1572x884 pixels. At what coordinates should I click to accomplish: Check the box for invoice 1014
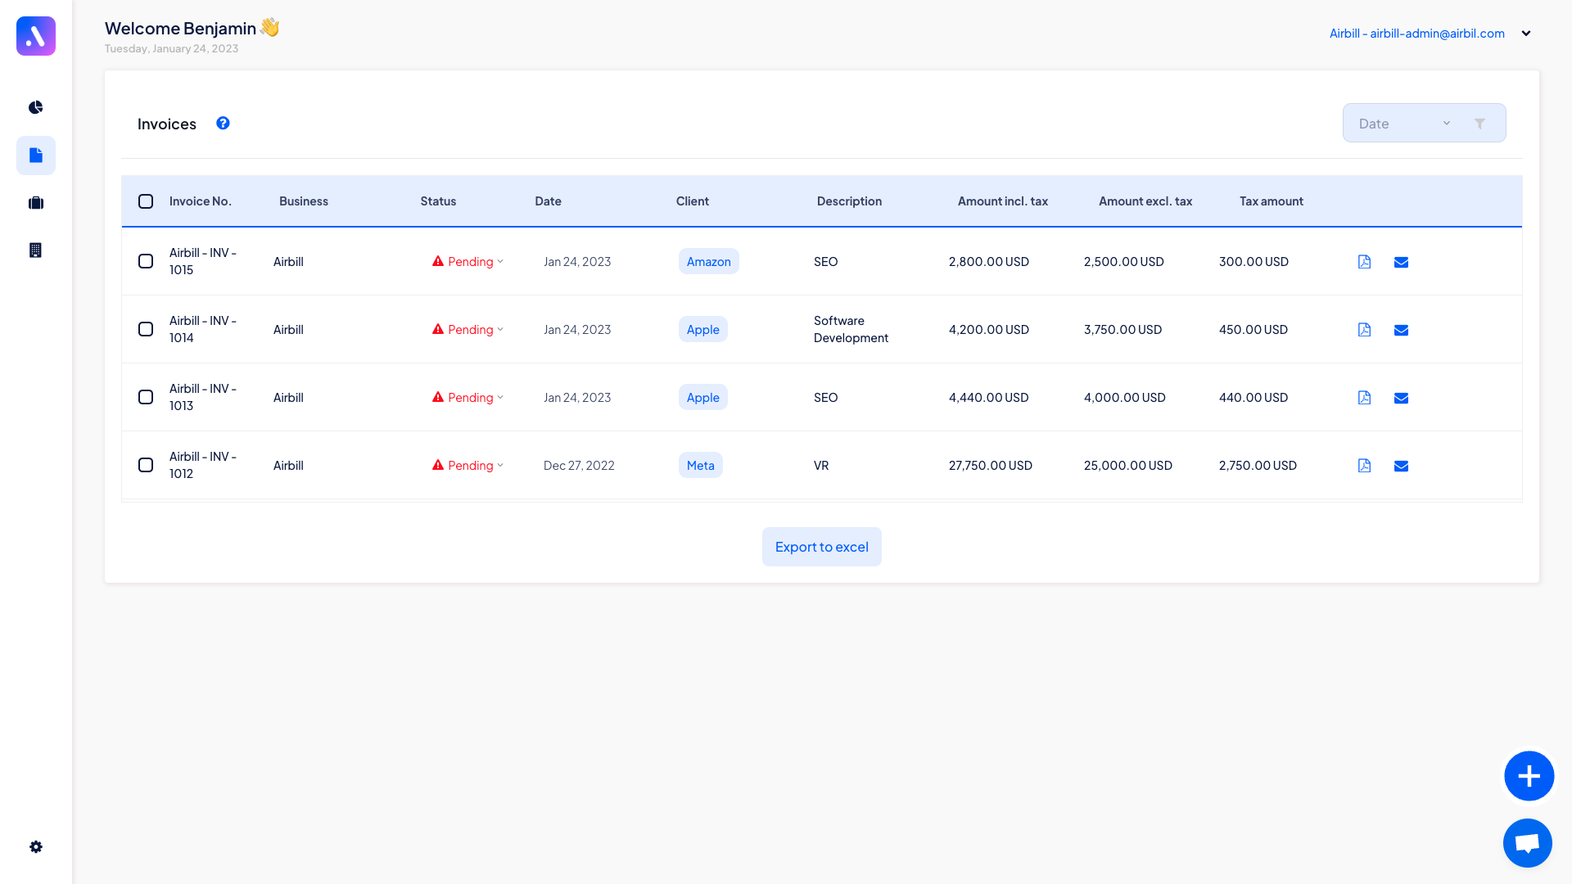point(146,329)
